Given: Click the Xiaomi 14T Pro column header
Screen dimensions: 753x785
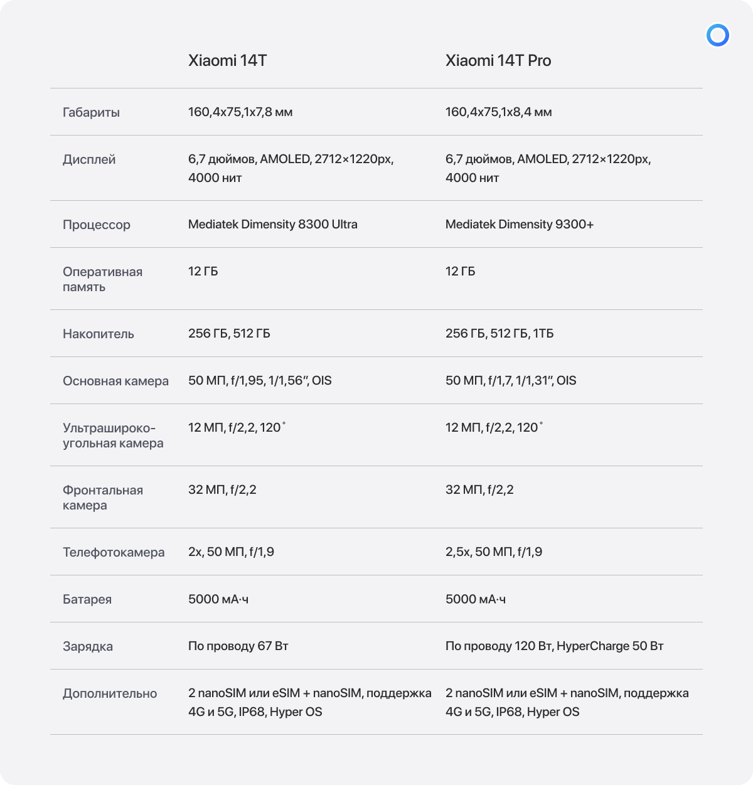Looking at the screenshot, I should pyautogui.click(x=498, y=61).
